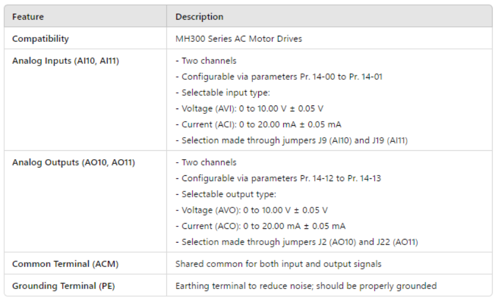Screen dimensions: 495x298
Task: Click the "Pr. 14-12 to Pr. 14-13" parameters line
Action: [x=279, y=178]
